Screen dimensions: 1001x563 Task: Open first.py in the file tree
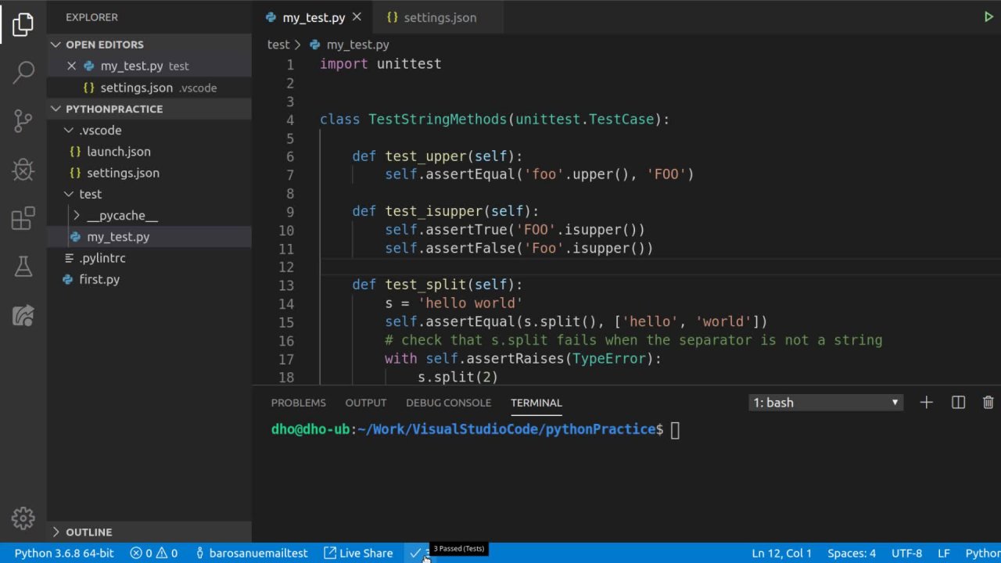(x=149, y=279)
